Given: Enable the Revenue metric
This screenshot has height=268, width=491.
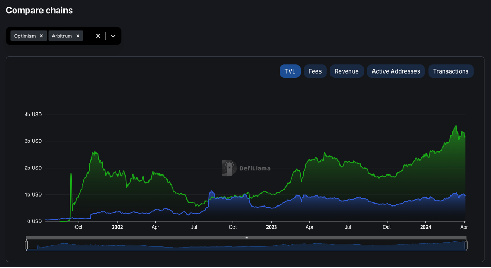Looking at the screenshot, I should 346,71.
